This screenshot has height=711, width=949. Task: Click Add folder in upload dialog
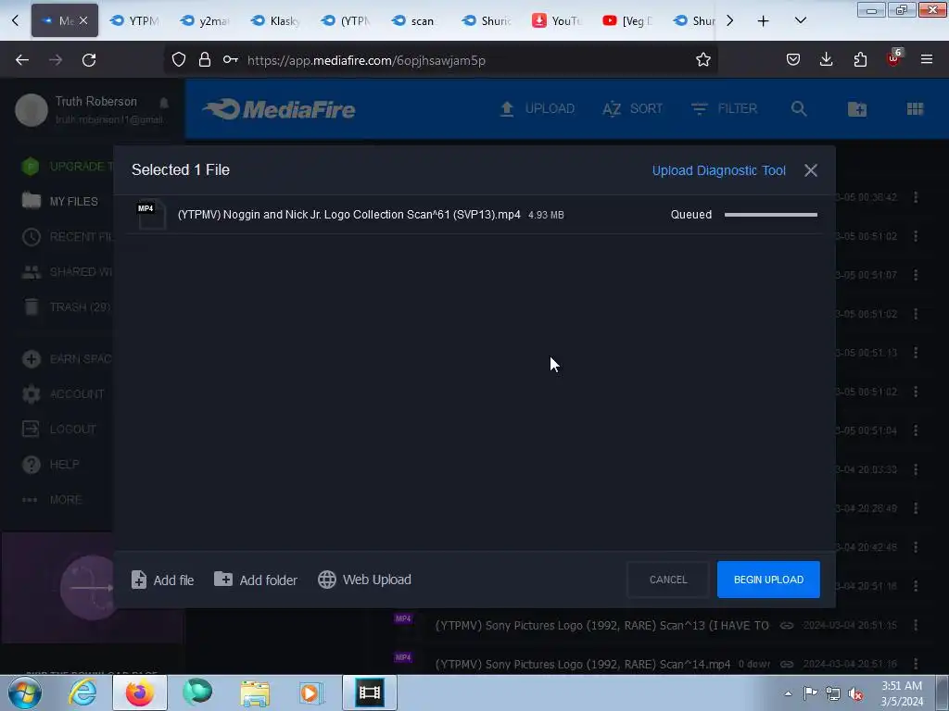[x=256, y=580]
